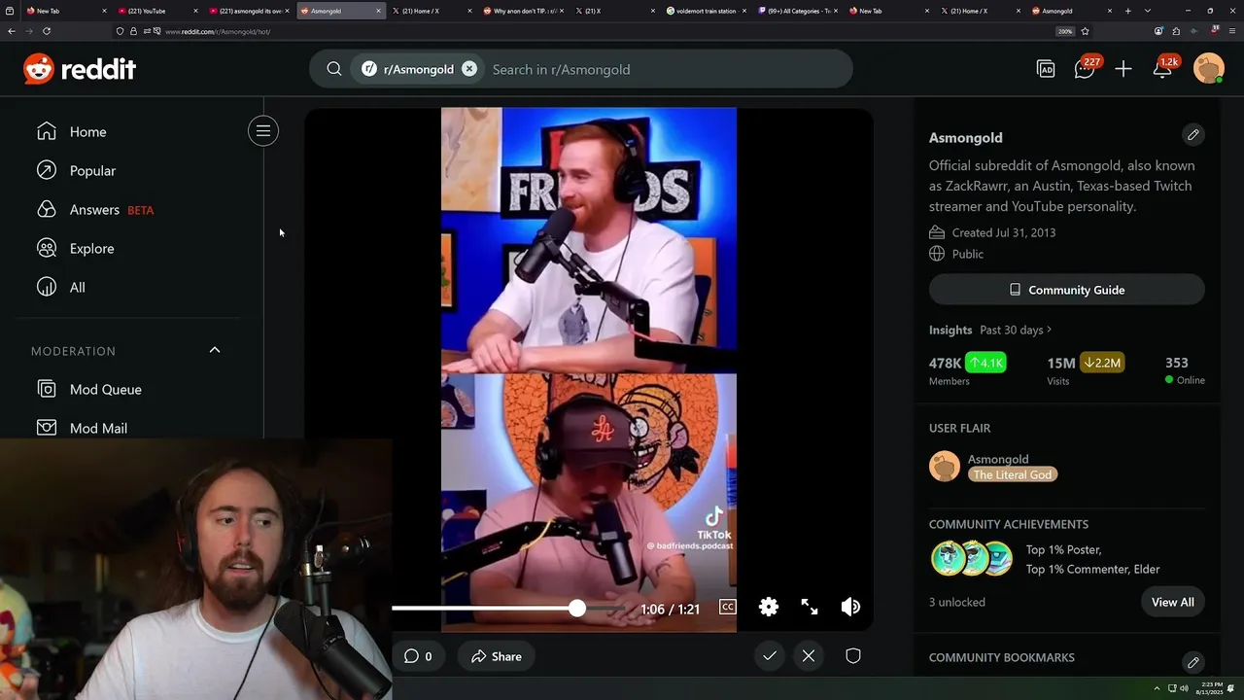
Task: Open Mod Mail
Action: (x=98, y=428)
